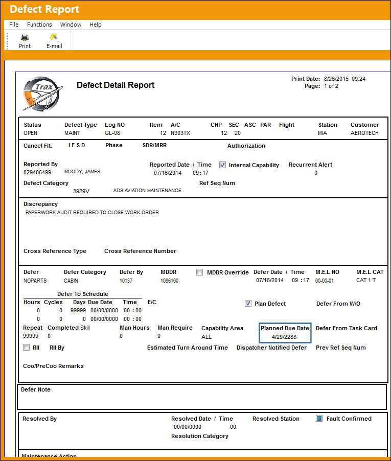Click M.E.L CAT value CAT 1 T
The width and height of the screenshot is (391, 461).
[366, 280]
